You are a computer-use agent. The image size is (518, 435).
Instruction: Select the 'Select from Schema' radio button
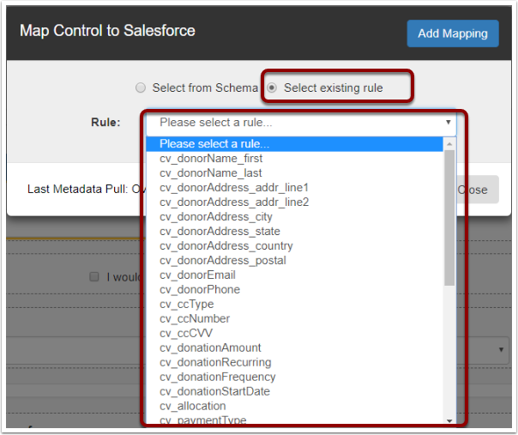tap(141, 88)
